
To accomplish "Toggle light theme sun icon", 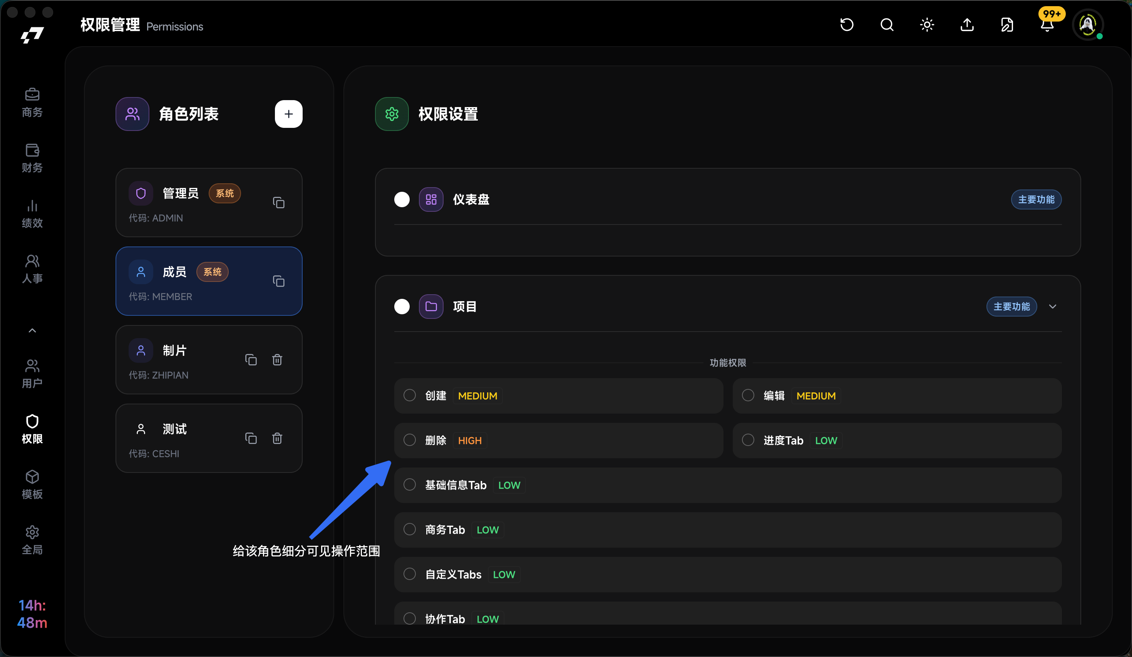I will point(927,25).
